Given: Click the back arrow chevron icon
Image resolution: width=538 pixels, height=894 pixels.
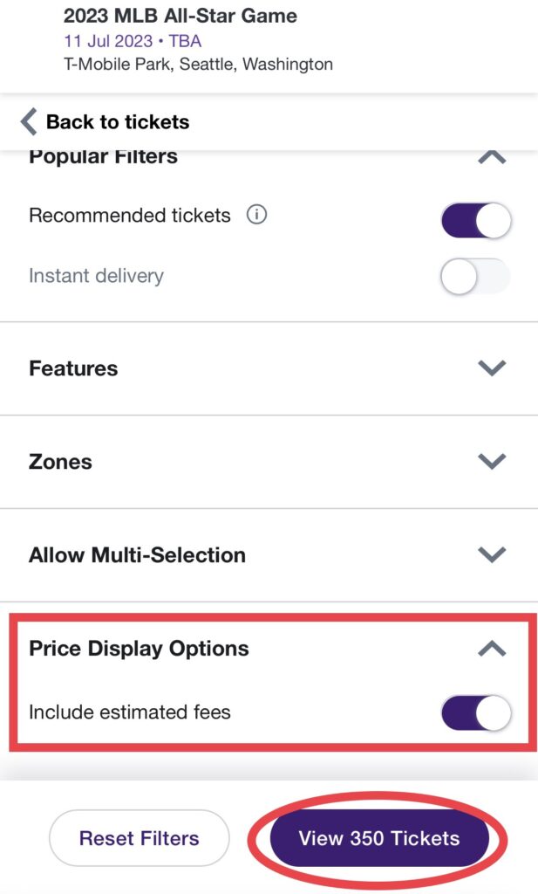Looking at the screenshot, I should pos(29,121).
